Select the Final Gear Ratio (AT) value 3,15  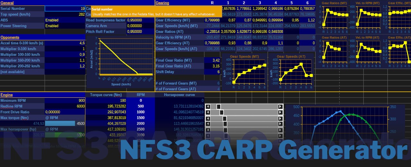click(x=212, y=66)
